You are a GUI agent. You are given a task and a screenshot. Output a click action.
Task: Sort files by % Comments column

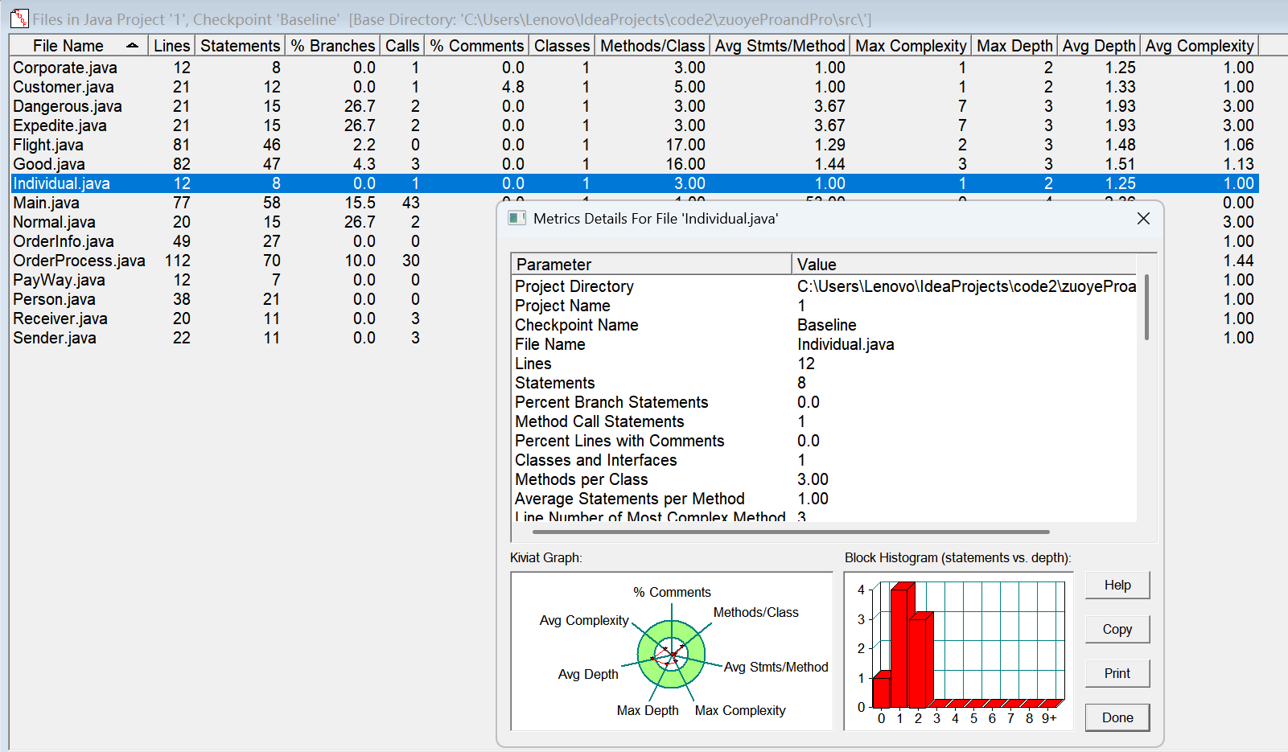[x=476, y=46]
